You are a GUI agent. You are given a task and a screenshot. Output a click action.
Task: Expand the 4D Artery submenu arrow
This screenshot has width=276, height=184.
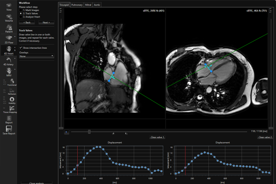click(15, 58)
